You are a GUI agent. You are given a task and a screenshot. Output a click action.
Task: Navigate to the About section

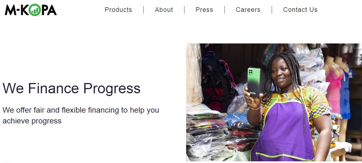(x=164, y=10)
